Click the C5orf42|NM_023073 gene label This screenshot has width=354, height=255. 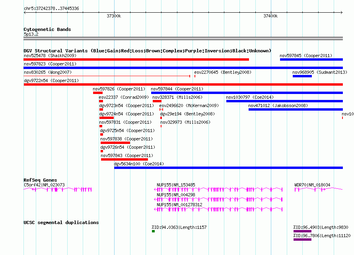click(44, 185)
